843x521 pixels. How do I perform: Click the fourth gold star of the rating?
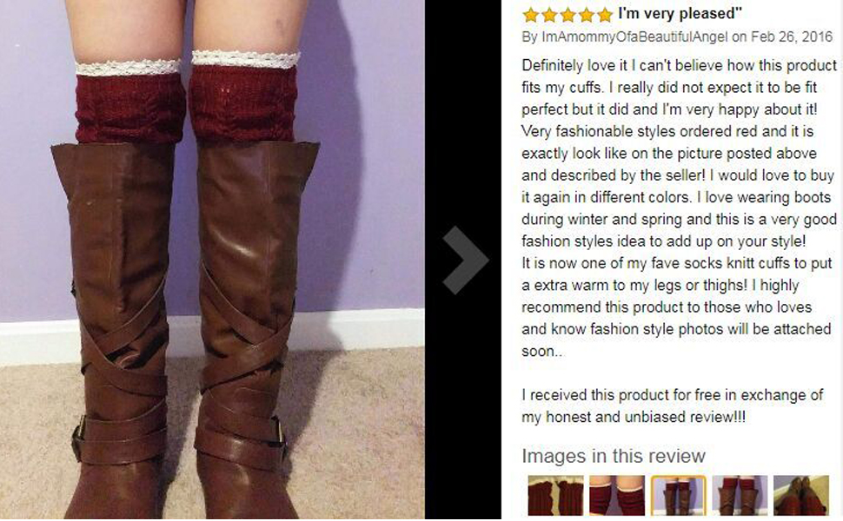587,15
